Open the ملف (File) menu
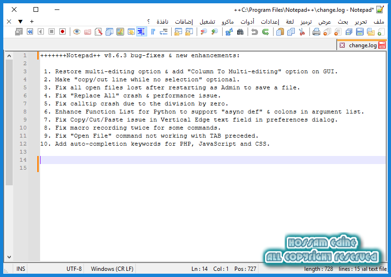Image resolution: width=391 pixels, height=277 pixels. pyautogui.click(x=379, y=22)
